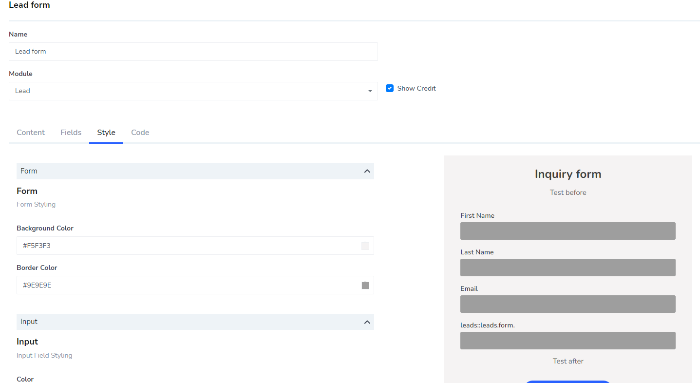The image size is (700, 383).
Task: Open the Border Color swatch picker
Action: (x=365, y=285)
